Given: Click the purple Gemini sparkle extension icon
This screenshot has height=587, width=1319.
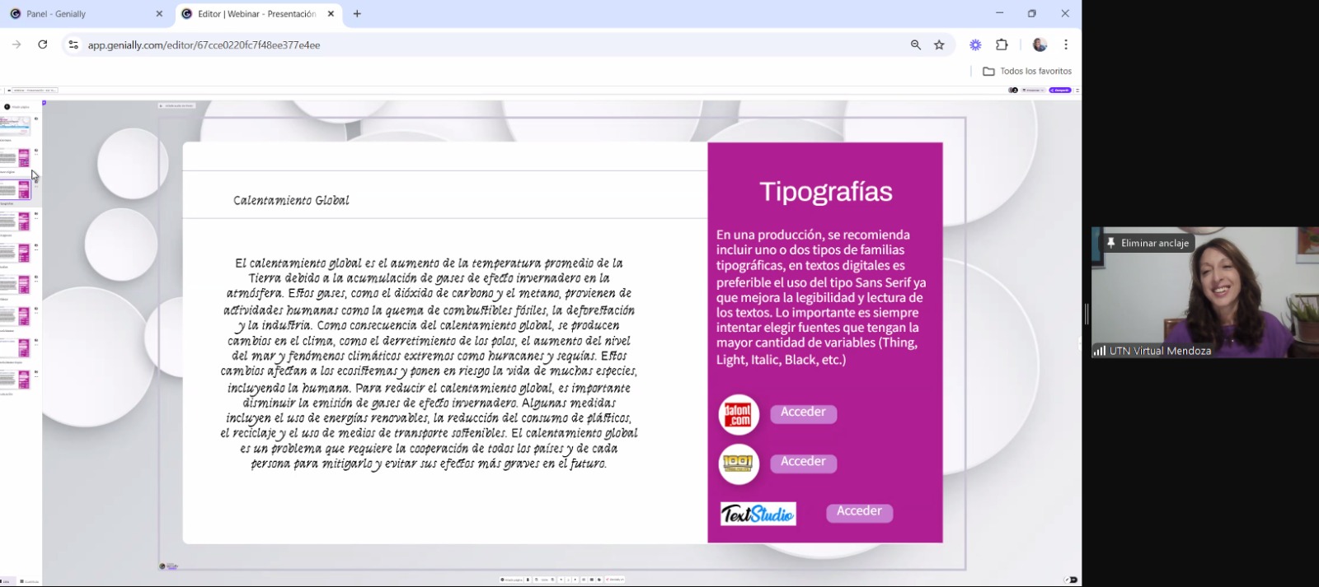Looking at the screenshot, I should (x=975, y=45).
